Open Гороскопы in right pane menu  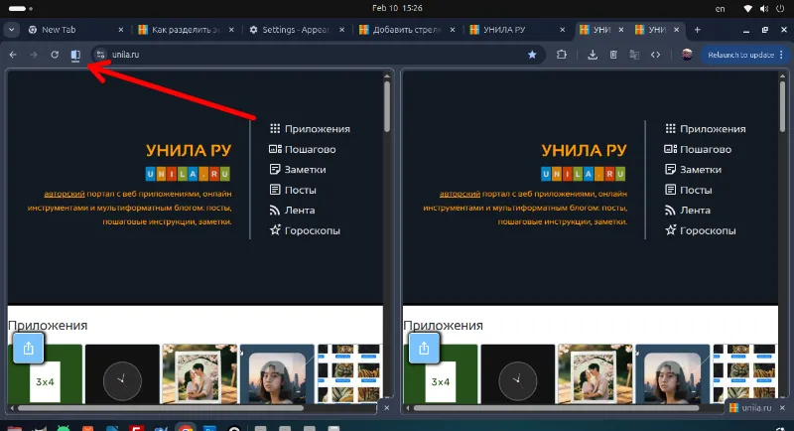701,230
